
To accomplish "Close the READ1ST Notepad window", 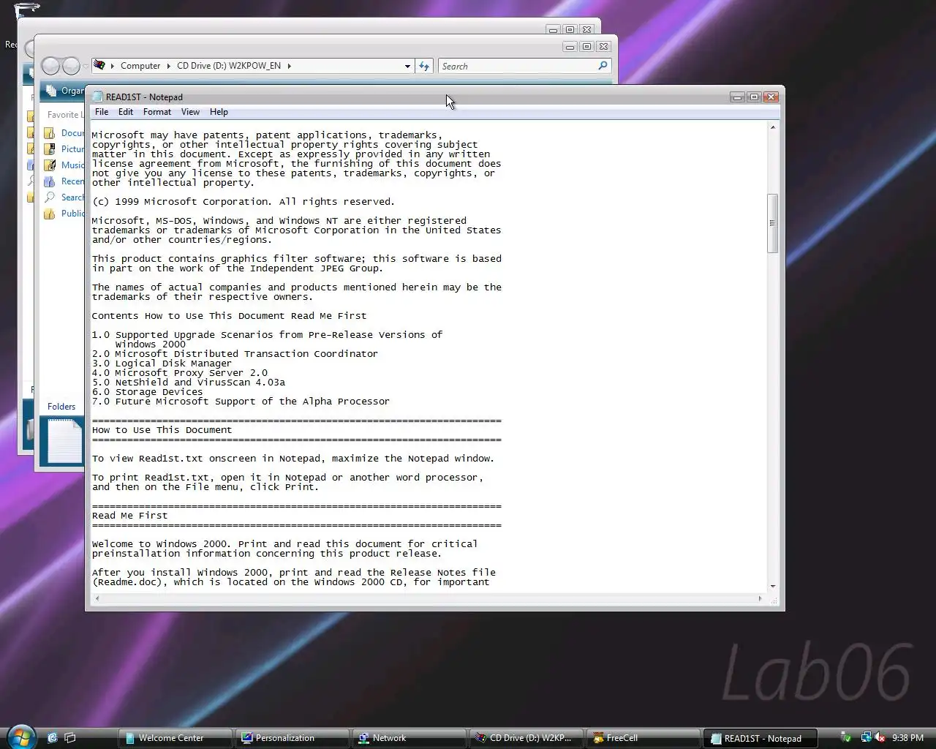I will click(771, 97).
